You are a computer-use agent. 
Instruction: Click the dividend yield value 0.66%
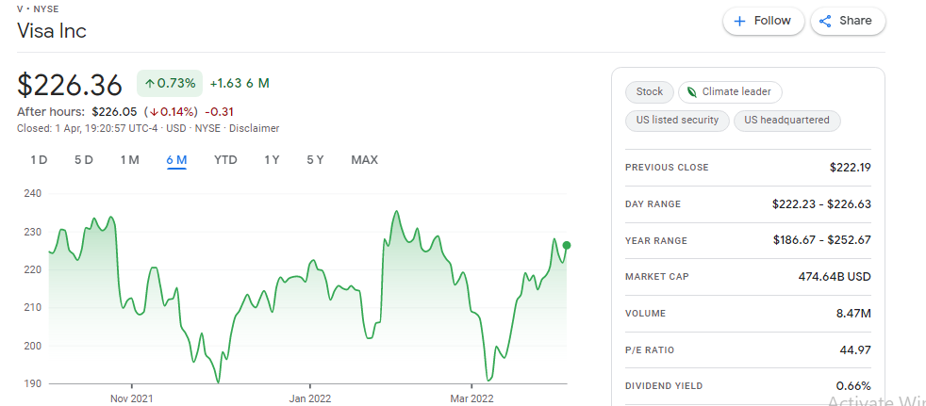pos(853,386)
